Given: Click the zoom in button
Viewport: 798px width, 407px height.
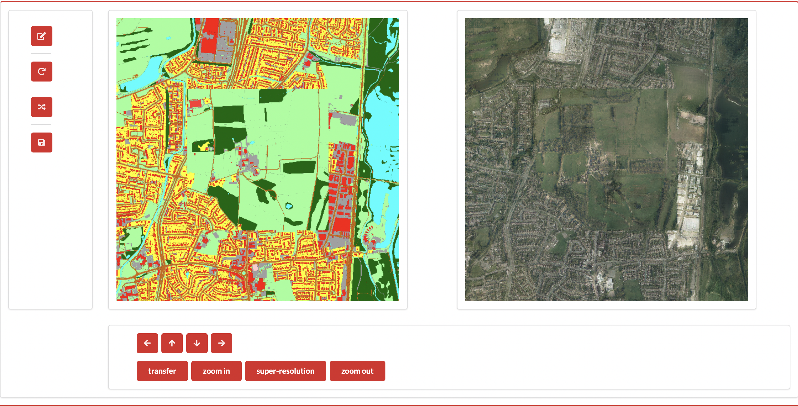Looking at the screenshot, I should click(216, 371).
